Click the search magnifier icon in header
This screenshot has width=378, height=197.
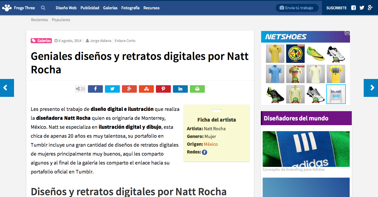43,8
